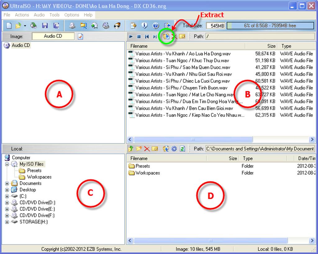
Task: Click the Add Files toolbar icon
Action: 134,25
